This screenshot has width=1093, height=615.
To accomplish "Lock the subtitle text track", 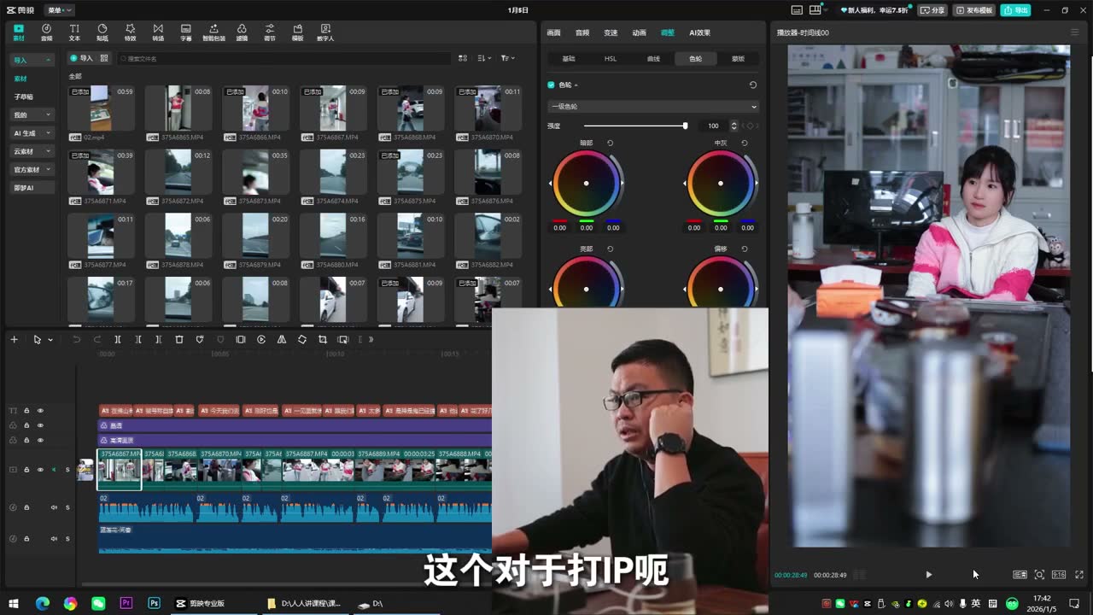I will click(26, 411).
